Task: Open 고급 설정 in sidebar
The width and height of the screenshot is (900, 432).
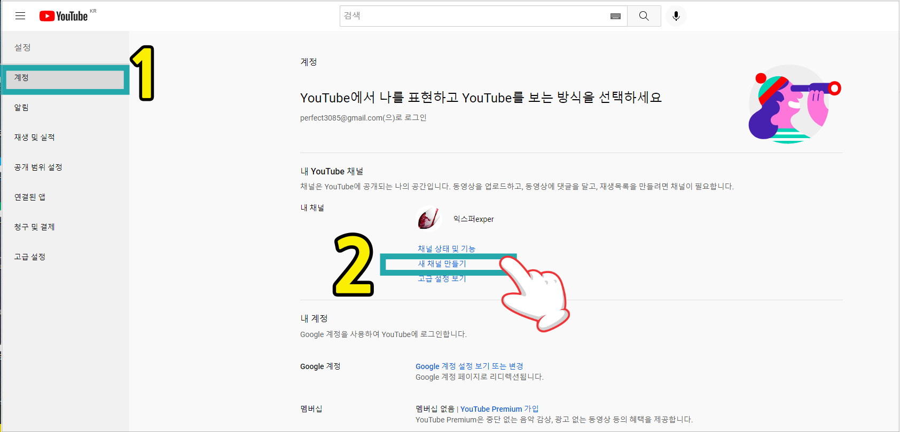Action: pos(65,257)
